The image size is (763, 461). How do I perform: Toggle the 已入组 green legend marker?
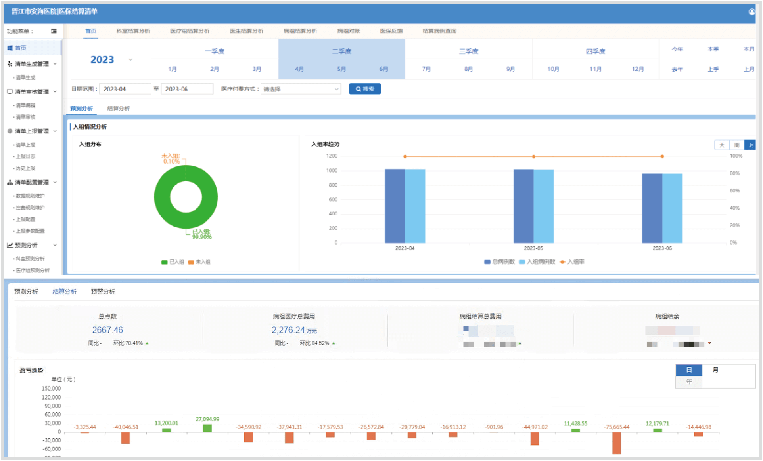pos(164,262)
